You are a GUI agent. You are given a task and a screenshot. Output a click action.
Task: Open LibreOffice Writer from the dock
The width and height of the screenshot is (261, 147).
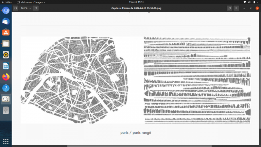[6, 66]
